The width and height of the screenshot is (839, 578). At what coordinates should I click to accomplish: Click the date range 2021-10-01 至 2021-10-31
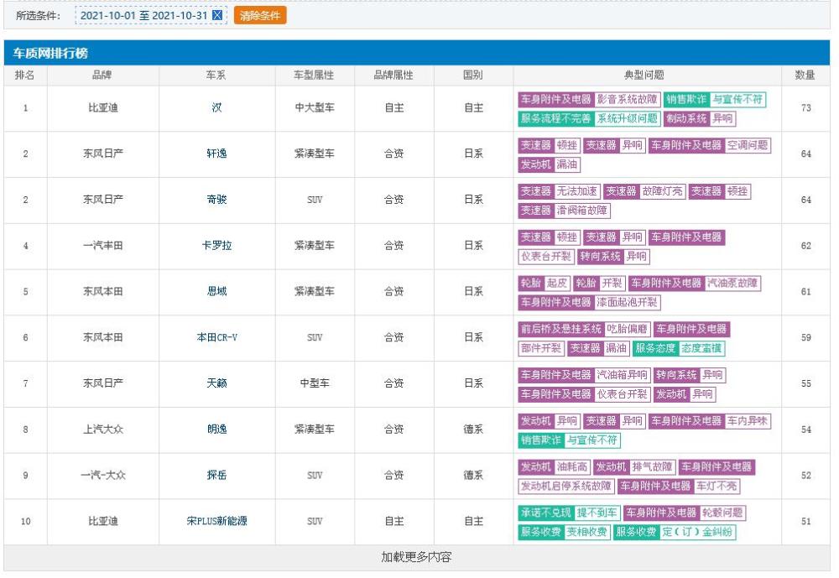coord(143,16)
